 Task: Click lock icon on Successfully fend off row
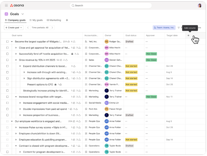coord(72,54)
